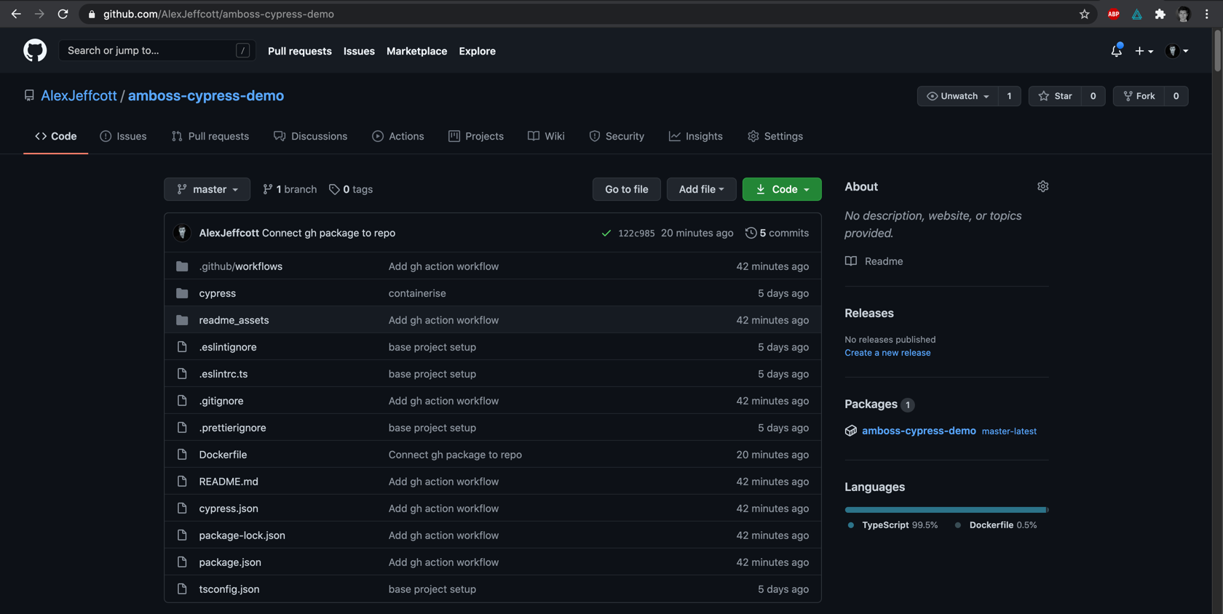Click the TypeScript 99.5% language entry
Image resolution: width=1223 pixels, height=614 pixels.
892,525
